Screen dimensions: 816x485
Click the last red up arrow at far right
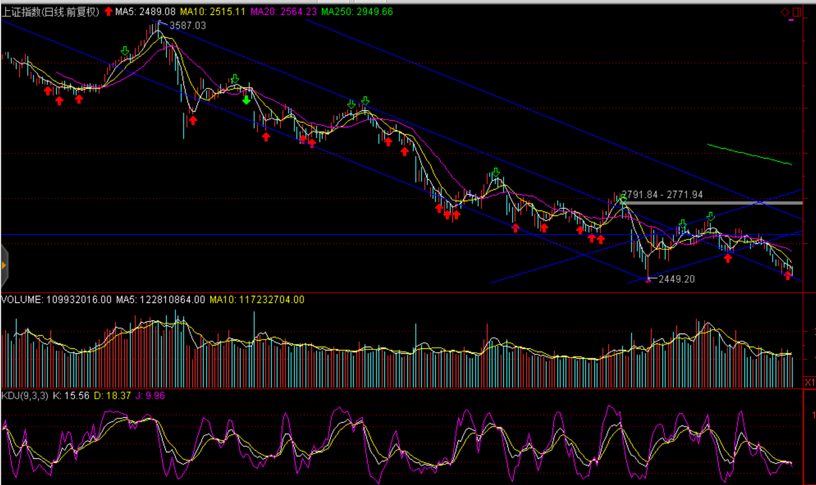(x=788, y=276)
